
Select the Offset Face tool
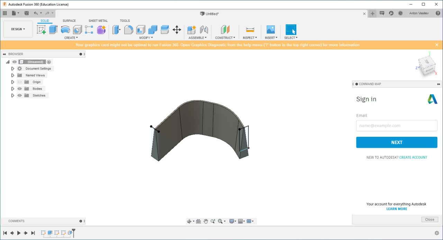click(165, 29)
